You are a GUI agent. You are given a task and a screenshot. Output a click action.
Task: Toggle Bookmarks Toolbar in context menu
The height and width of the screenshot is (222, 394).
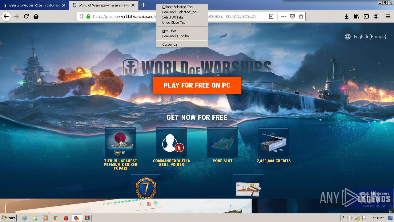tap(182, 36)
